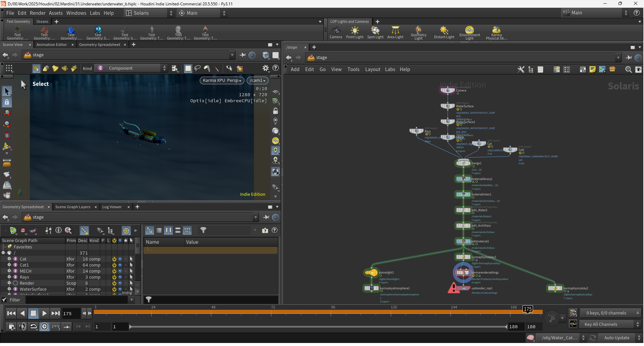Play the animation backward
Image resolution: width=644 pixels, height=346 pixels.
click(x=22, y=313)
